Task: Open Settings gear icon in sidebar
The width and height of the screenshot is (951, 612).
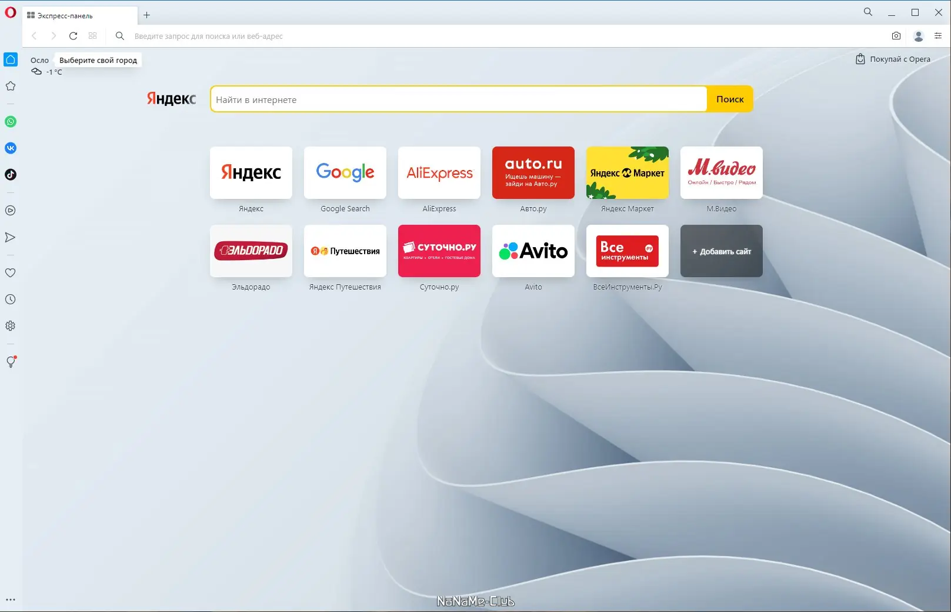Action: [11, 326]
